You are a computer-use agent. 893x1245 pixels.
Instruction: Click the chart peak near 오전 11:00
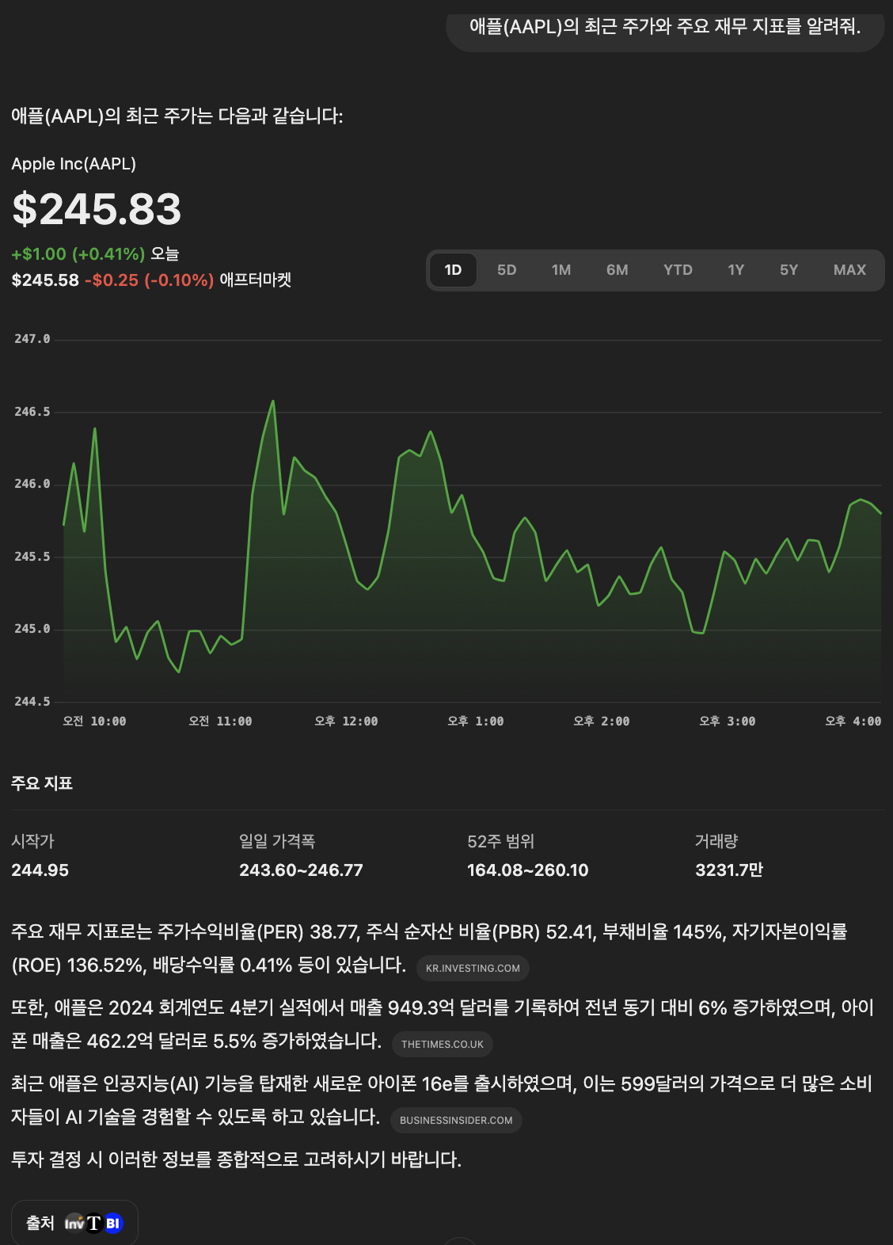coord(273,402)
